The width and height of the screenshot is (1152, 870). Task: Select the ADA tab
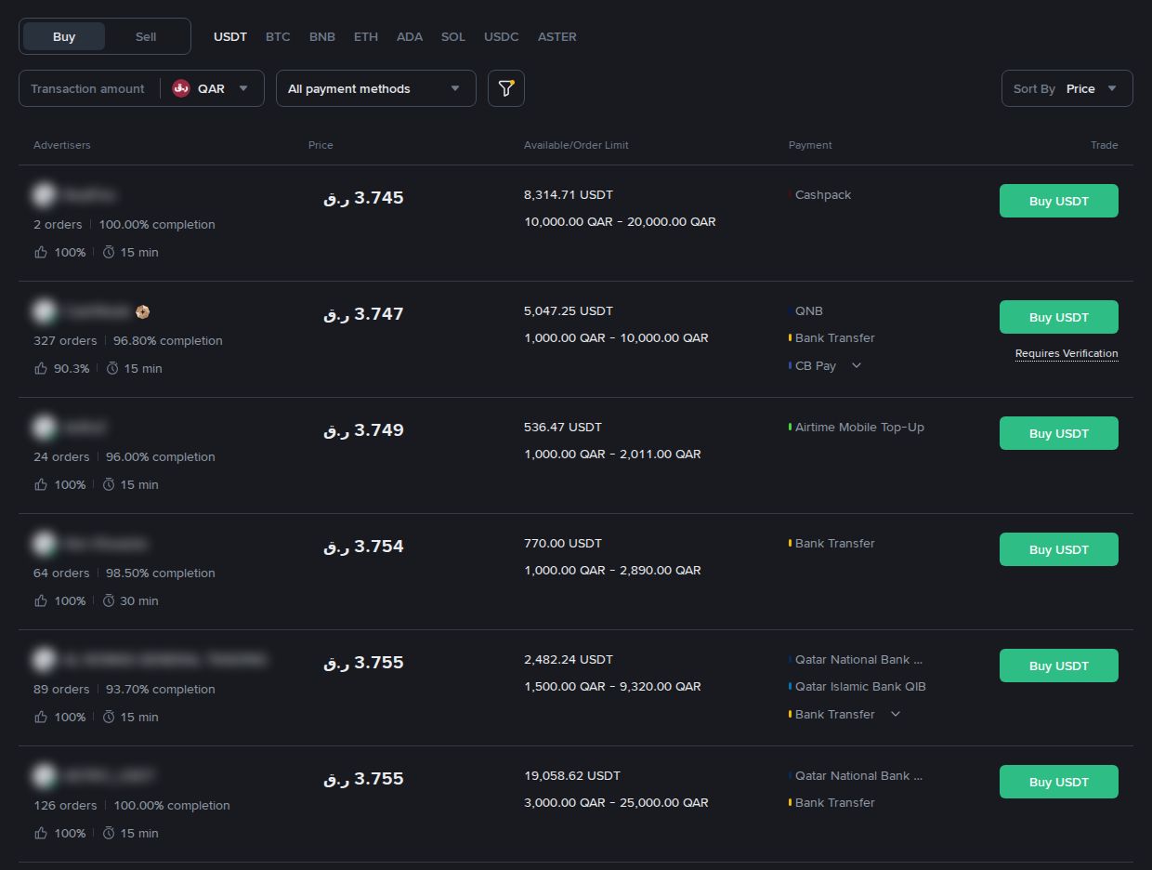410,36
